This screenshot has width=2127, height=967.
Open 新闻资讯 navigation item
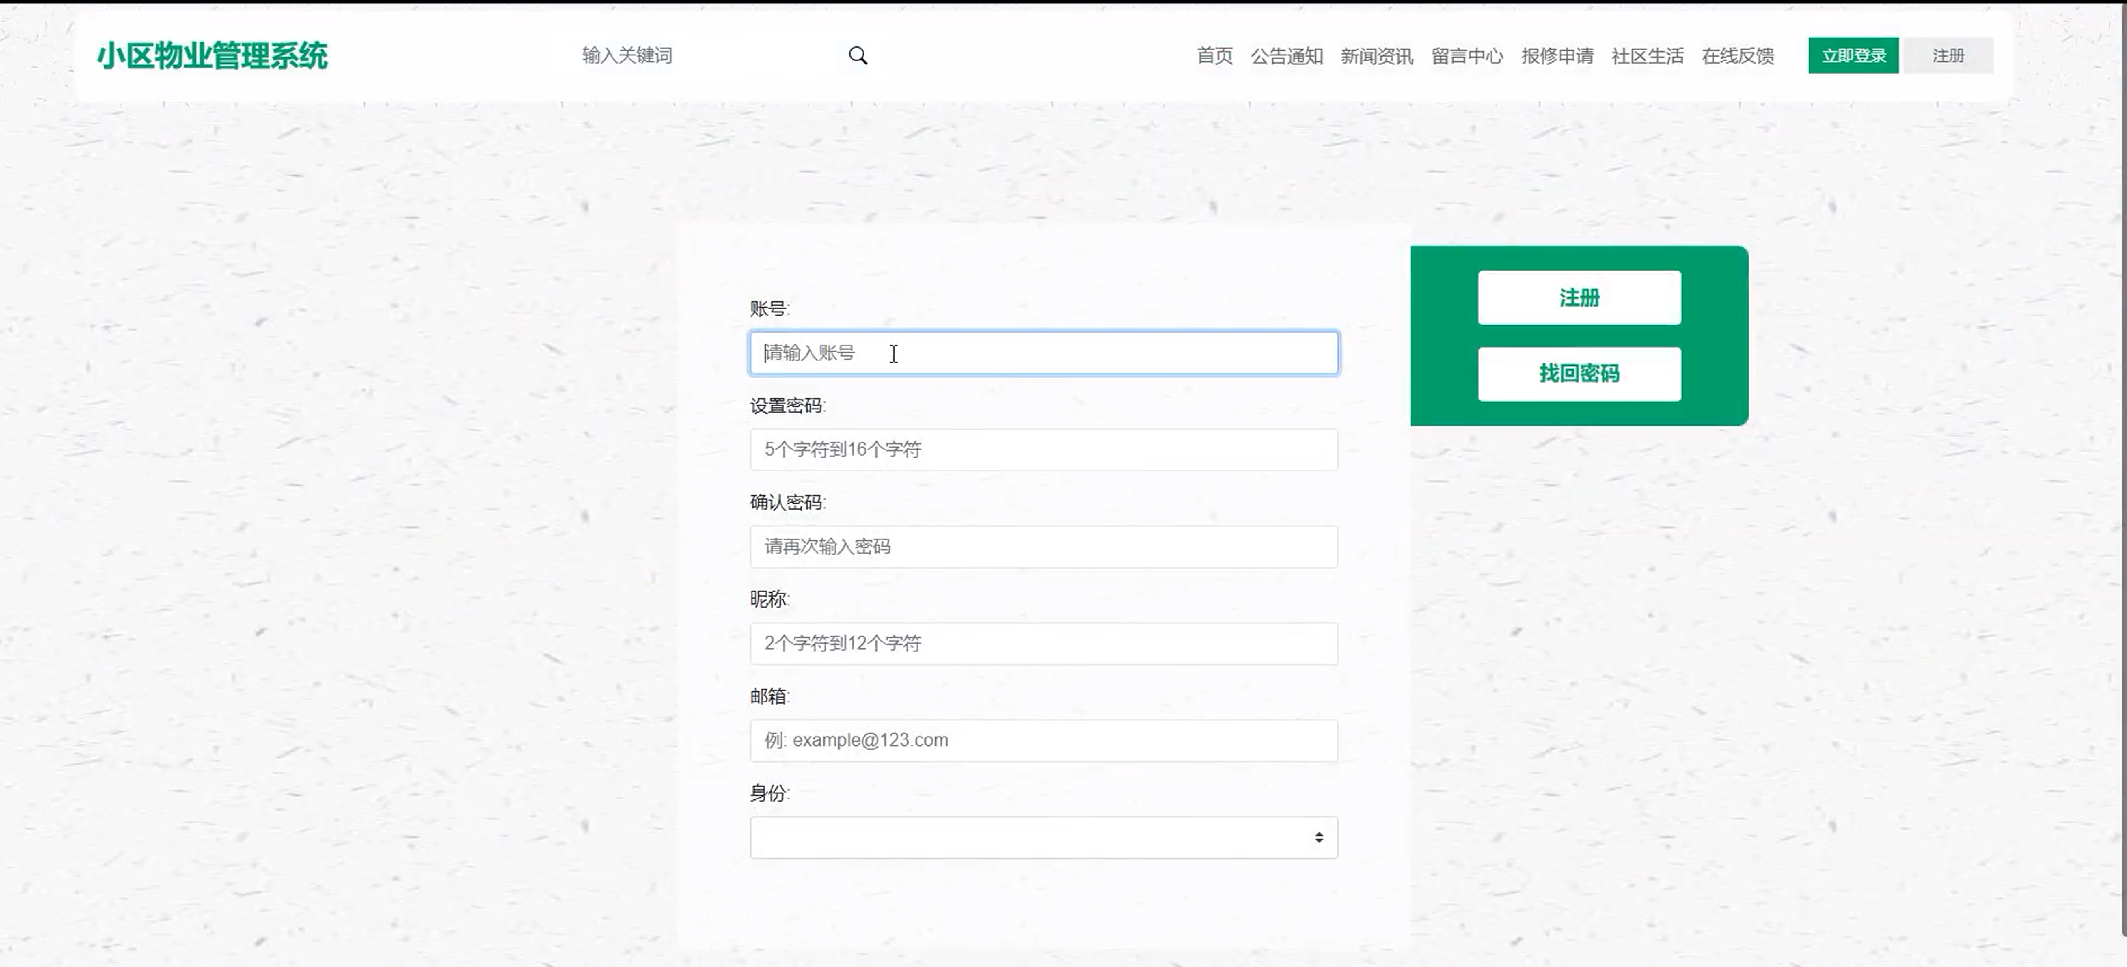(1377, 56)
